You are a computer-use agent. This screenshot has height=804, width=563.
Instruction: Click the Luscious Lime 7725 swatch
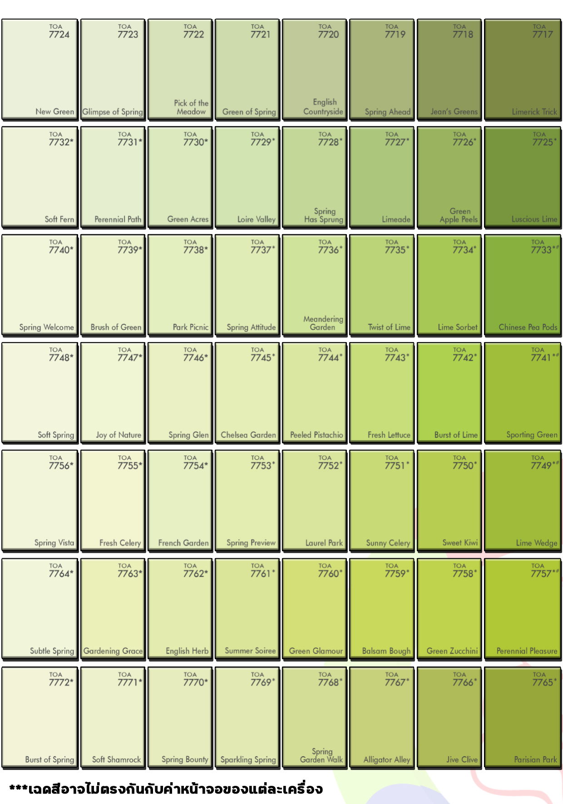click(x=523, y=177)
